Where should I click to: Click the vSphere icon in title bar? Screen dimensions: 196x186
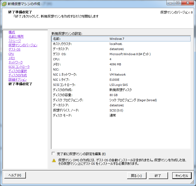[x=4, y=4]
